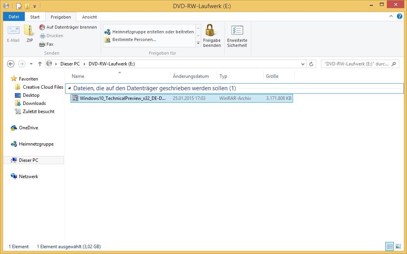The width and height of the screenshot is (407, 254).
Task: Open the Datei tab
Action: [x=14, y=17]
